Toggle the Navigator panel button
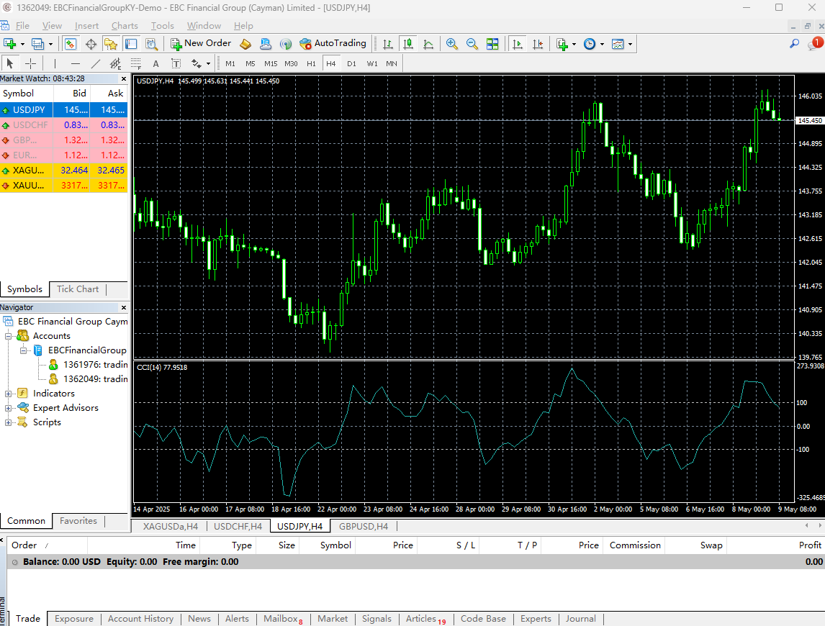The height and width of the screenshot is (626, 825). tap(110, 44)
